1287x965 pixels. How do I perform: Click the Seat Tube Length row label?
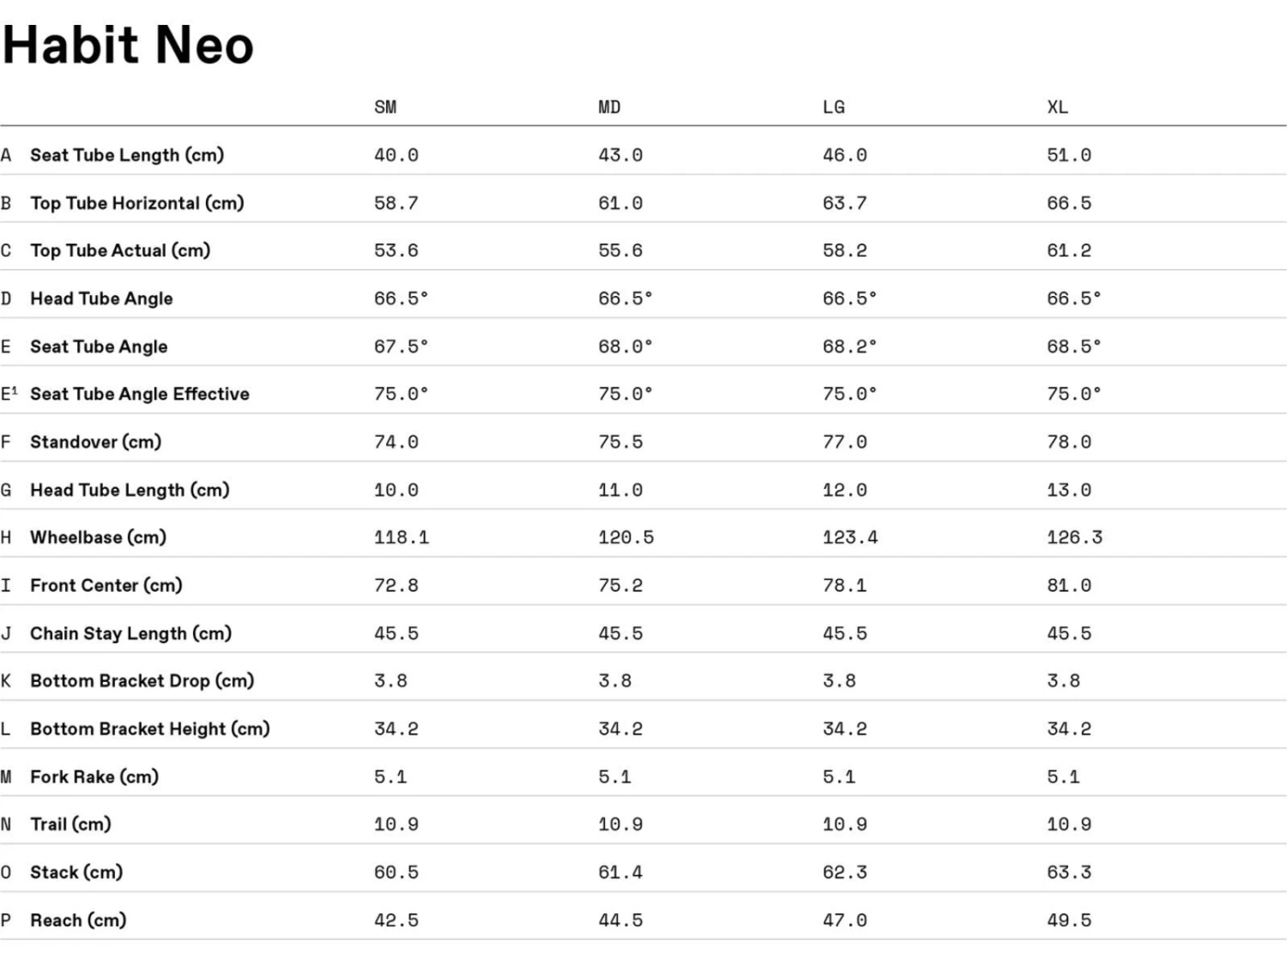127,155
